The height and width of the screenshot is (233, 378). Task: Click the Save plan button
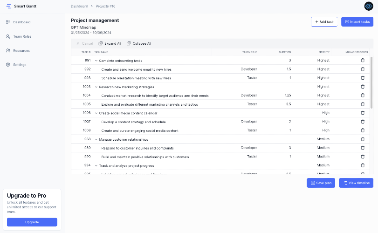(321, 183)
